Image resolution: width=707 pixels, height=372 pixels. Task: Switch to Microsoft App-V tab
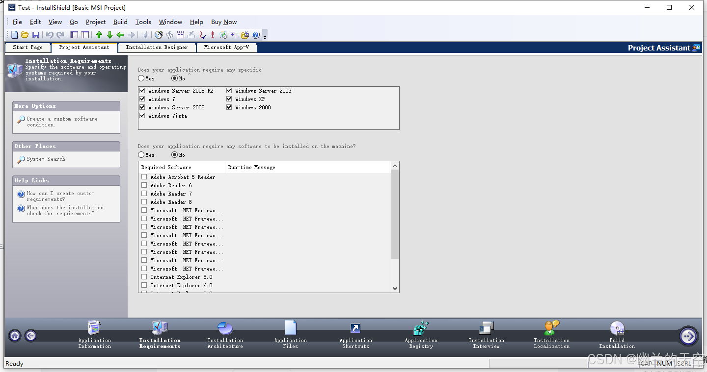[226, 48]
